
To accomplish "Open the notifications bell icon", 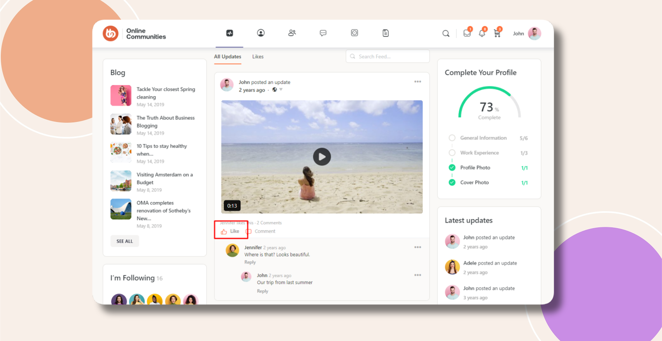I will (482, 33).
